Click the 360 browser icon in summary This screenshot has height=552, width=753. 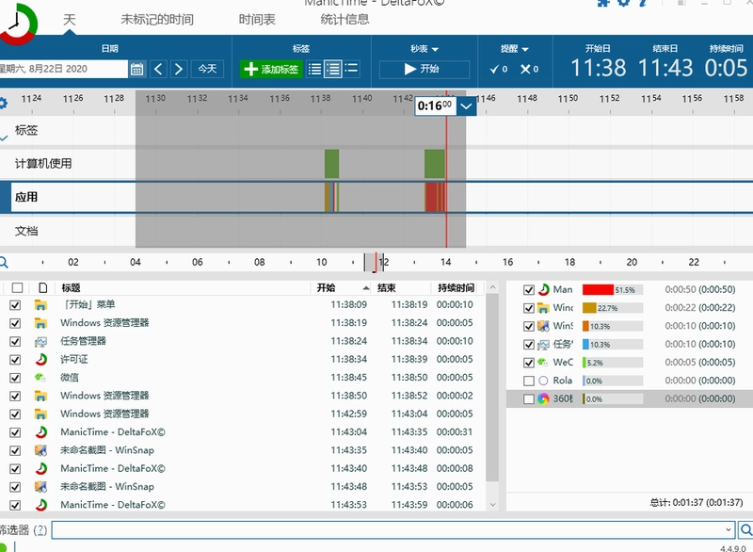pyautogui.click(x=543, y=398)
